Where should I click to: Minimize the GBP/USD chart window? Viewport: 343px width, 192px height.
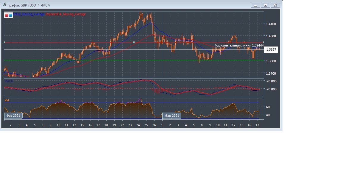point(255,5)
